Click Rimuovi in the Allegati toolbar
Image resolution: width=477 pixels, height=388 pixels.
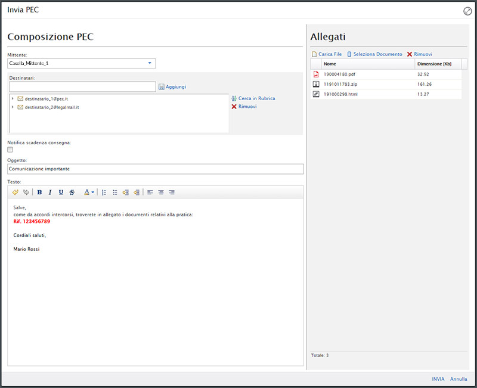click(420, 54)
